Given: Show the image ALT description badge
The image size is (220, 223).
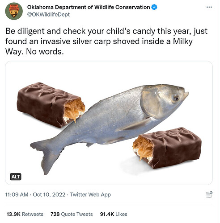Looking at the screenshot, I should point(16,177).
